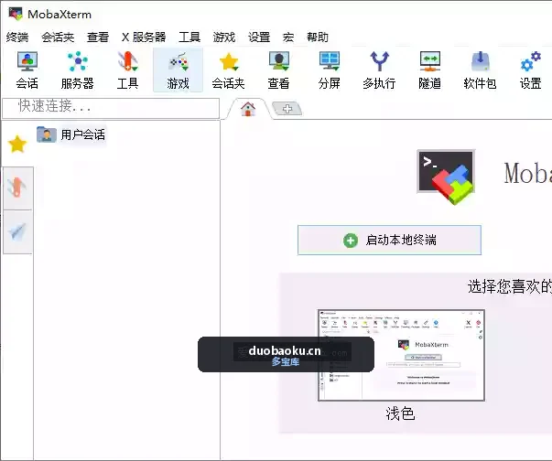Image resolution: width=552 pixels, height=461 pixels.
Task: Click the 分屏 (Split) toolbar icon
Action: click(x=330, y=70)
